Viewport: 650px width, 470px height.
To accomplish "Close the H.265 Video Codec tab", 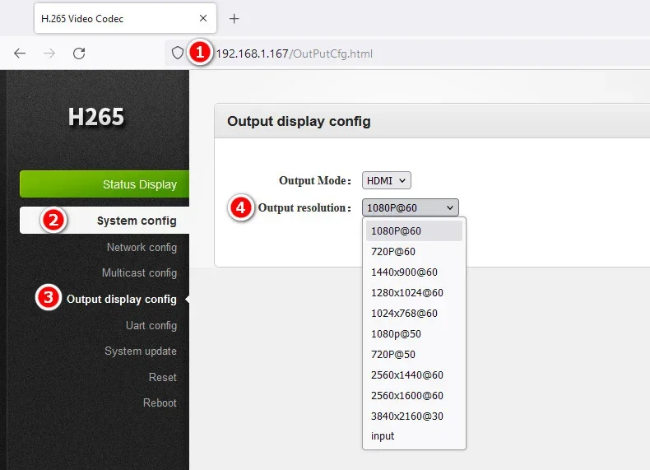I will pos(202,18).
